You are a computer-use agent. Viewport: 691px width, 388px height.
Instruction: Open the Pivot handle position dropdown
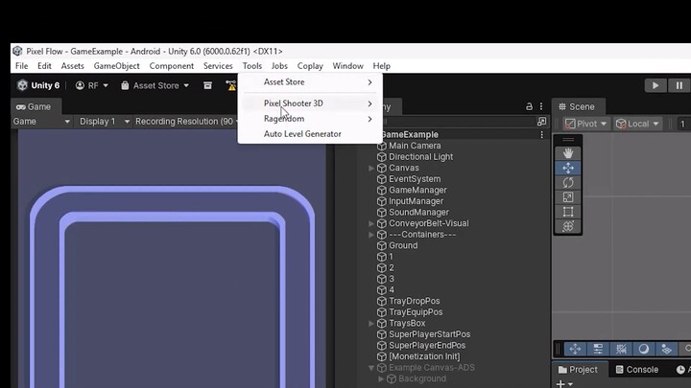pyautogui.click(x=586, y=124)
